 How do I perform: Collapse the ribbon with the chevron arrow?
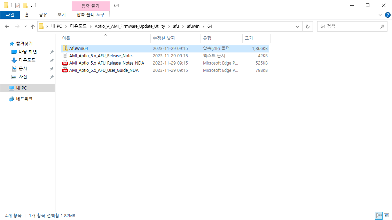coord(380,15)
